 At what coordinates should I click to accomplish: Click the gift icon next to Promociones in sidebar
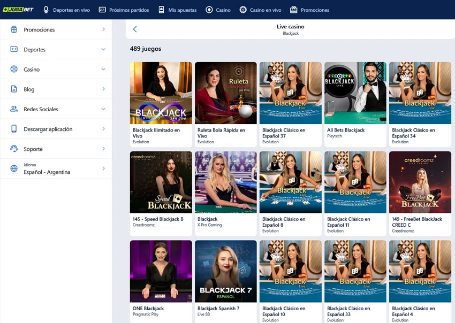(14, 29)
